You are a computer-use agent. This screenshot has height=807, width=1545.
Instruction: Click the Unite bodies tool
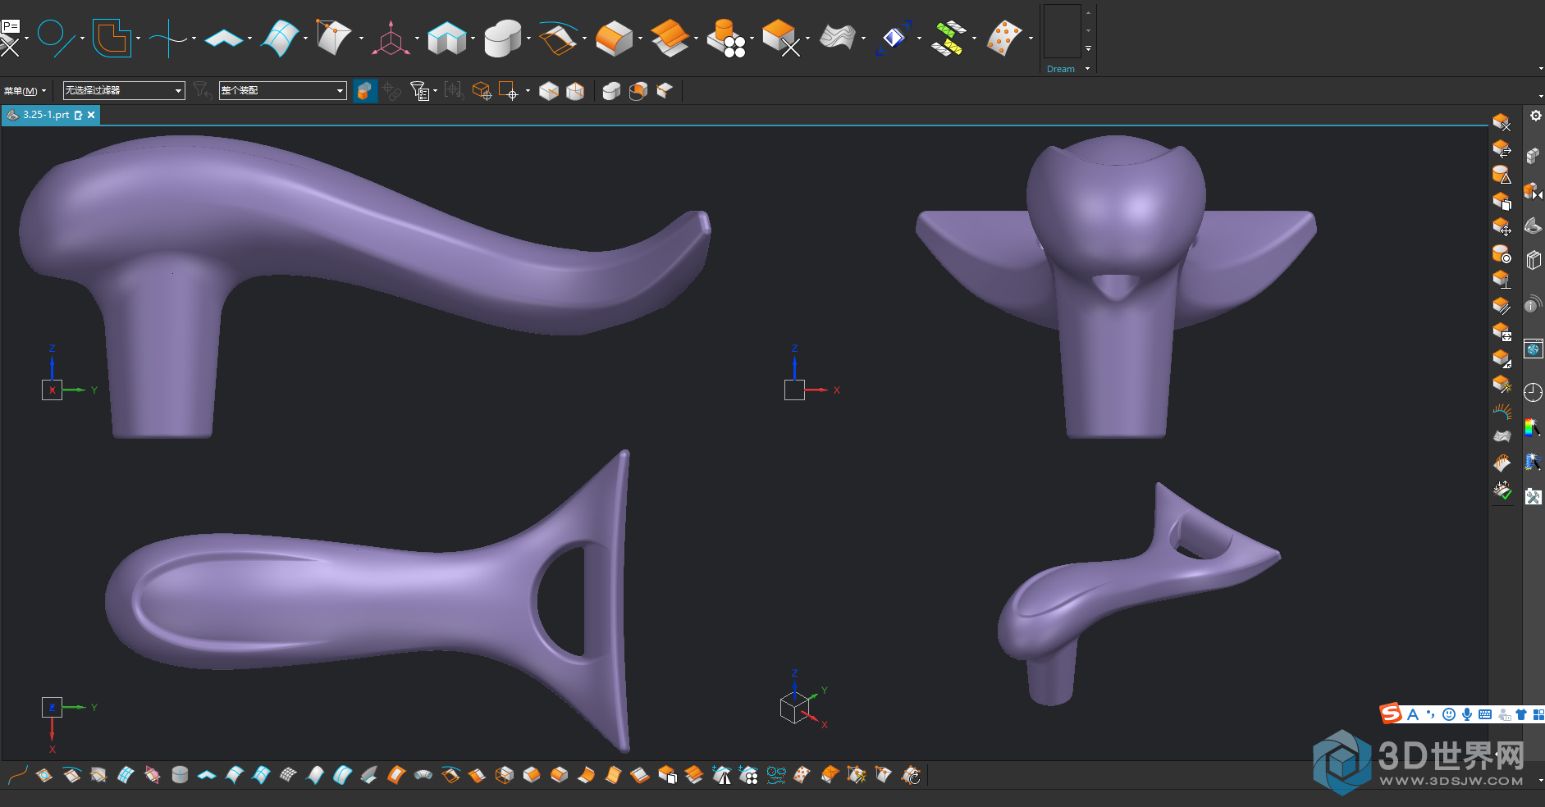[503, 38]
